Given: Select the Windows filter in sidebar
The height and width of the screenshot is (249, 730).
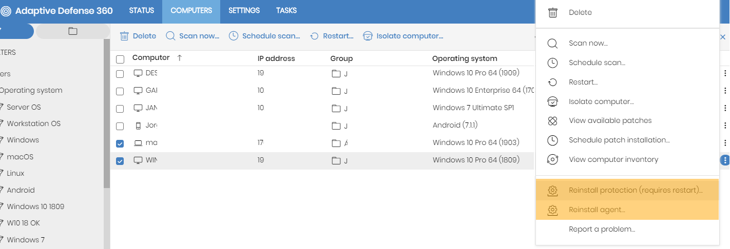Looking at the screenshot, I should pos(23,140).
